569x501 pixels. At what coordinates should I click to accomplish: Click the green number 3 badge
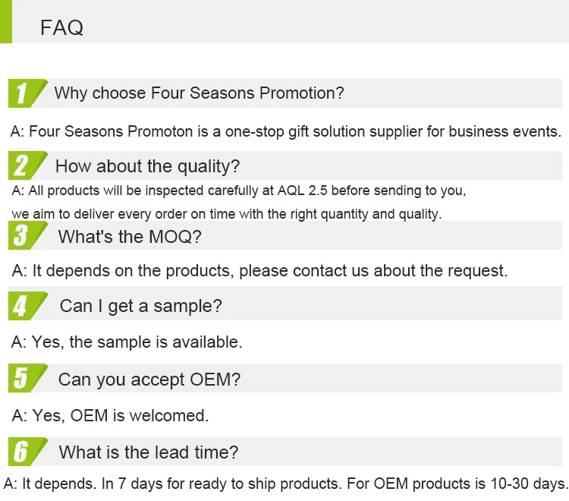24,236
